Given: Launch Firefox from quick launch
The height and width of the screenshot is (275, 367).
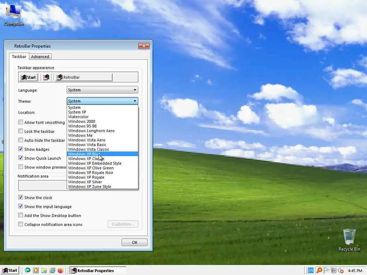Looking at the screenshot, I should [x=60, y=270].
